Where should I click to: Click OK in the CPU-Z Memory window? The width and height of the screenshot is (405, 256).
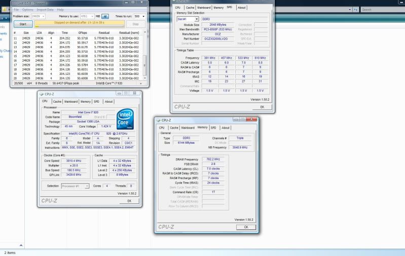[246, 227]
